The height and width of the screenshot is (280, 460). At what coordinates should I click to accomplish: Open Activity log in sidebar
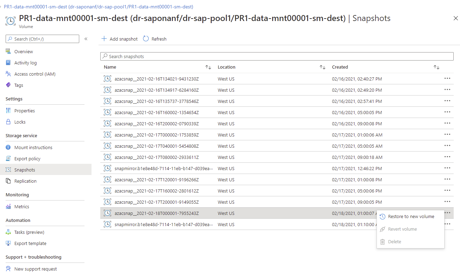(25, 63)
